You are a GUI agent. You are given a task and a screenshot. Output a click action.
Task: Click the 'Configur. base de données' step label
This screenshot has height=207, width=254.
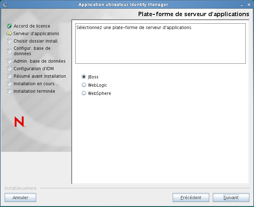(x=32, y=51)
